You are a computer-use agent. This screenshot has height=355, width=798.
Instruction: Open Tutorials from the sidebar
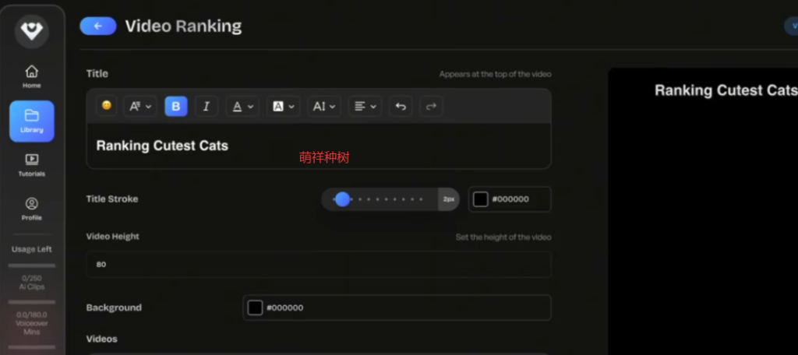[x=32, y=164]
